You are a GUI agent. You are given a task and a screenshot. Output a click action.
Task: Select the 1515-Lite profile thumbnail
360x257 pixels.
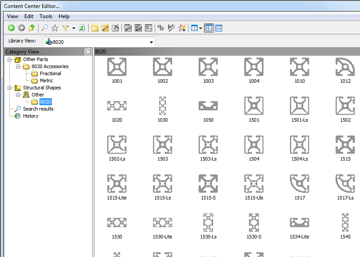click(117, 184)
